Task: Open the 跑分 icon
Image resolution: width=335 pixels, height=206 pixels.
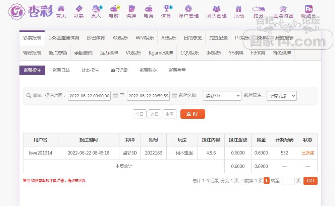Action: point(258,9)
